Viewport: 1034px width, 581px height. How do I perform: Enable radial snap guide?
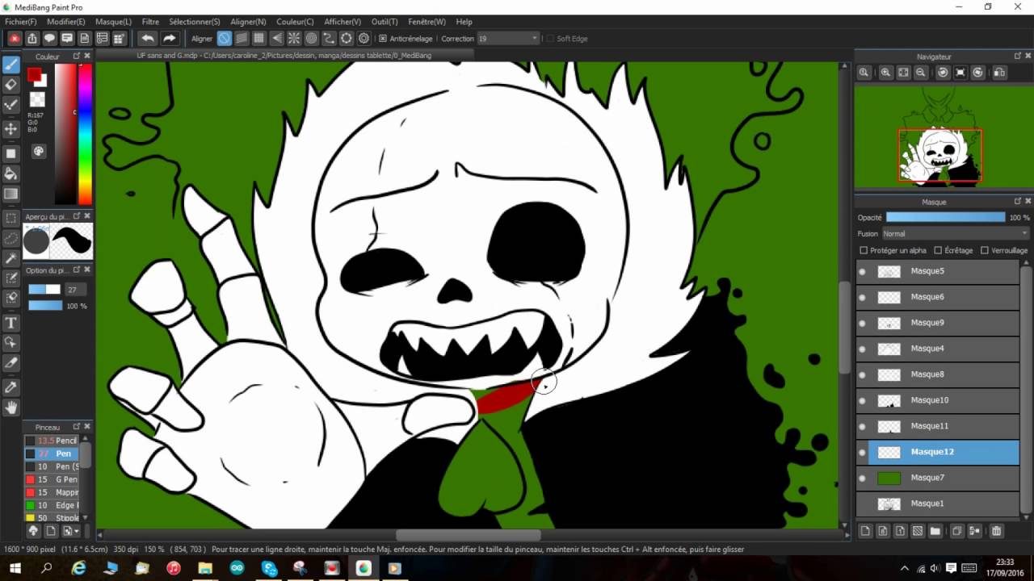point(294,38)
